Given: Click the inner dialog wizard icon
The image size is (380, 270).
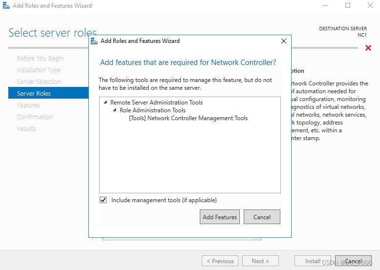Looking at the screenshot, I should [94, 41].
